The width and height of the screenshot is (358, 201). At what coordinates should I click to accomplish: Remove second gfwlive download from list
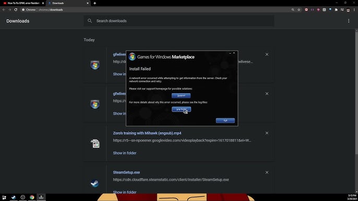(x=267, y=94)
